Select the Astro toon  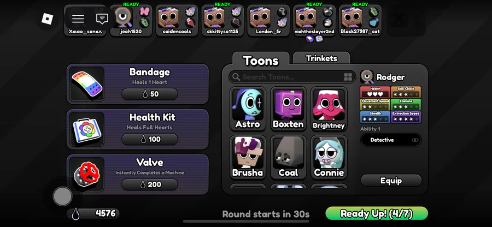[248, 109]
